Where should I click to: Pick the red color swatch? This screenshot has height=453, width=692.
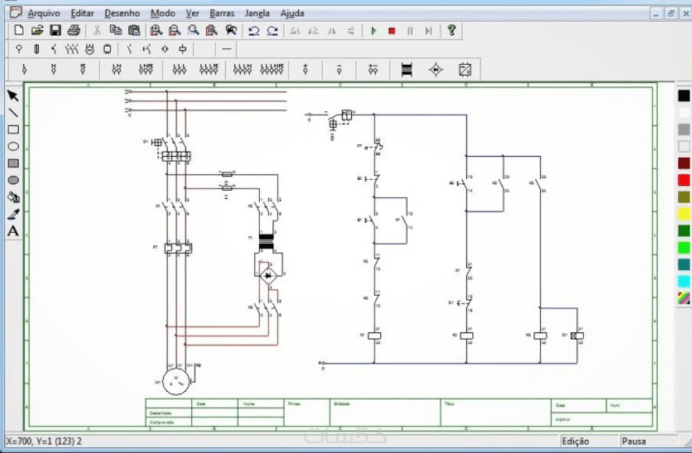[684, 180]
